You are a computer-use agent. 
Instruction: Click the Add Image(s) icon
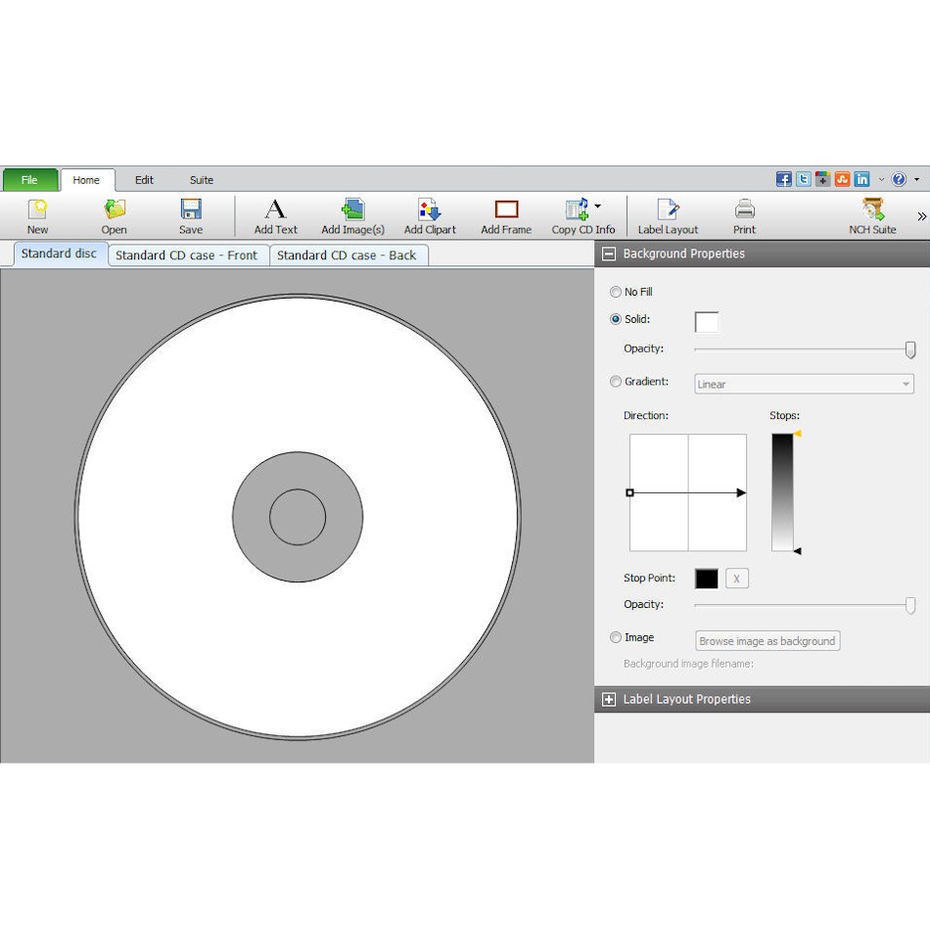351,214
